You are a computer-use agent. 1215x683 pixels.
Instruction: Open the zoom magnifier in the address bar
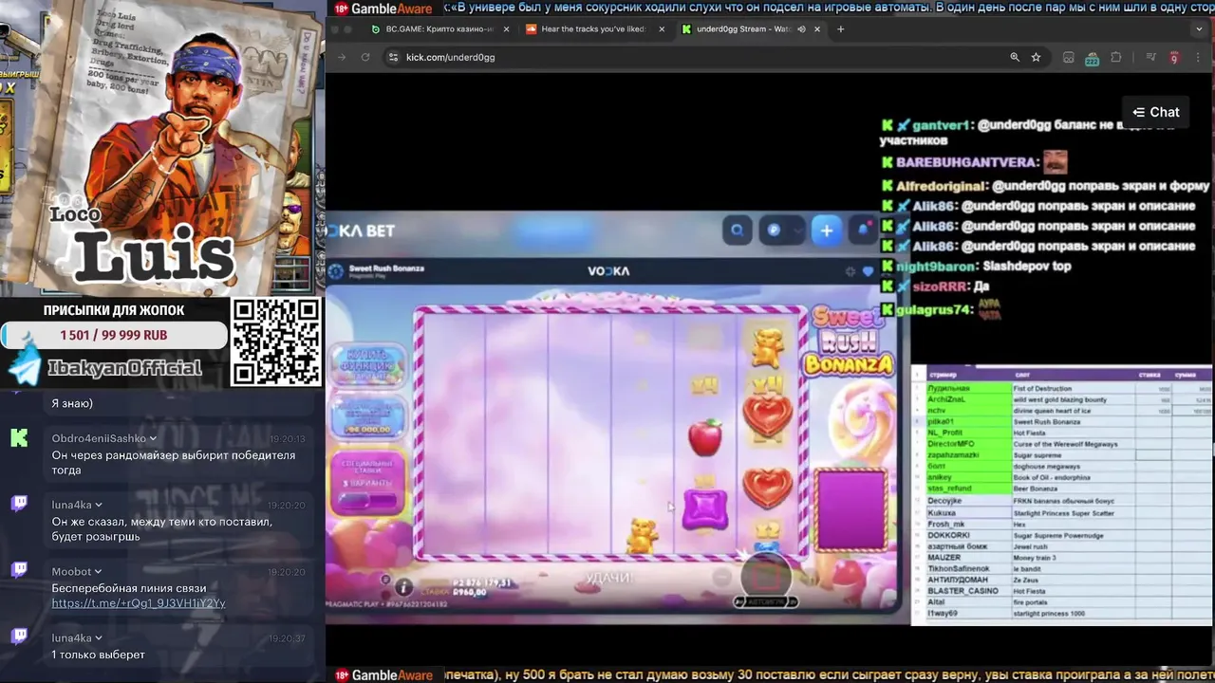point(1015,57)
